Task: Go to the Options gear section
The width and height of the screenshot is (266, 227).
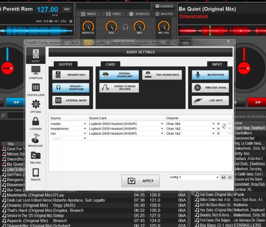Action: 36,106
